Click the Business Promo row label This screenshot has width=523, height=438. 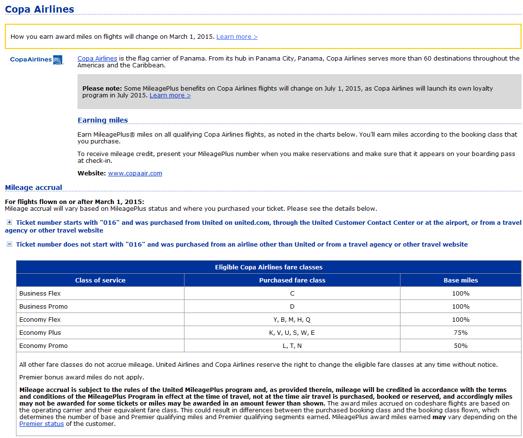(44, 307)
